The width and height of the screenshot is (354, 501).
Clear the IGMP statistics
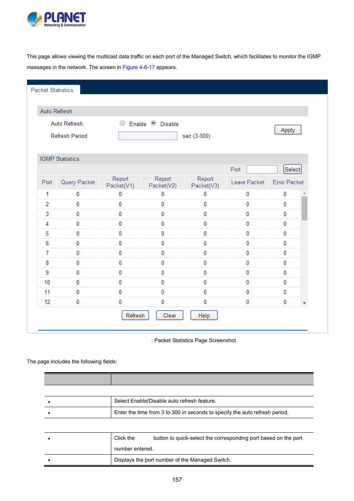click(x=170, y=315)
